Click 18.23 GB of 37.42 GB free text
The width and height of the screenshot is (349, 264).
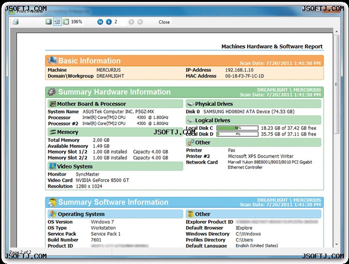point(288,128)
